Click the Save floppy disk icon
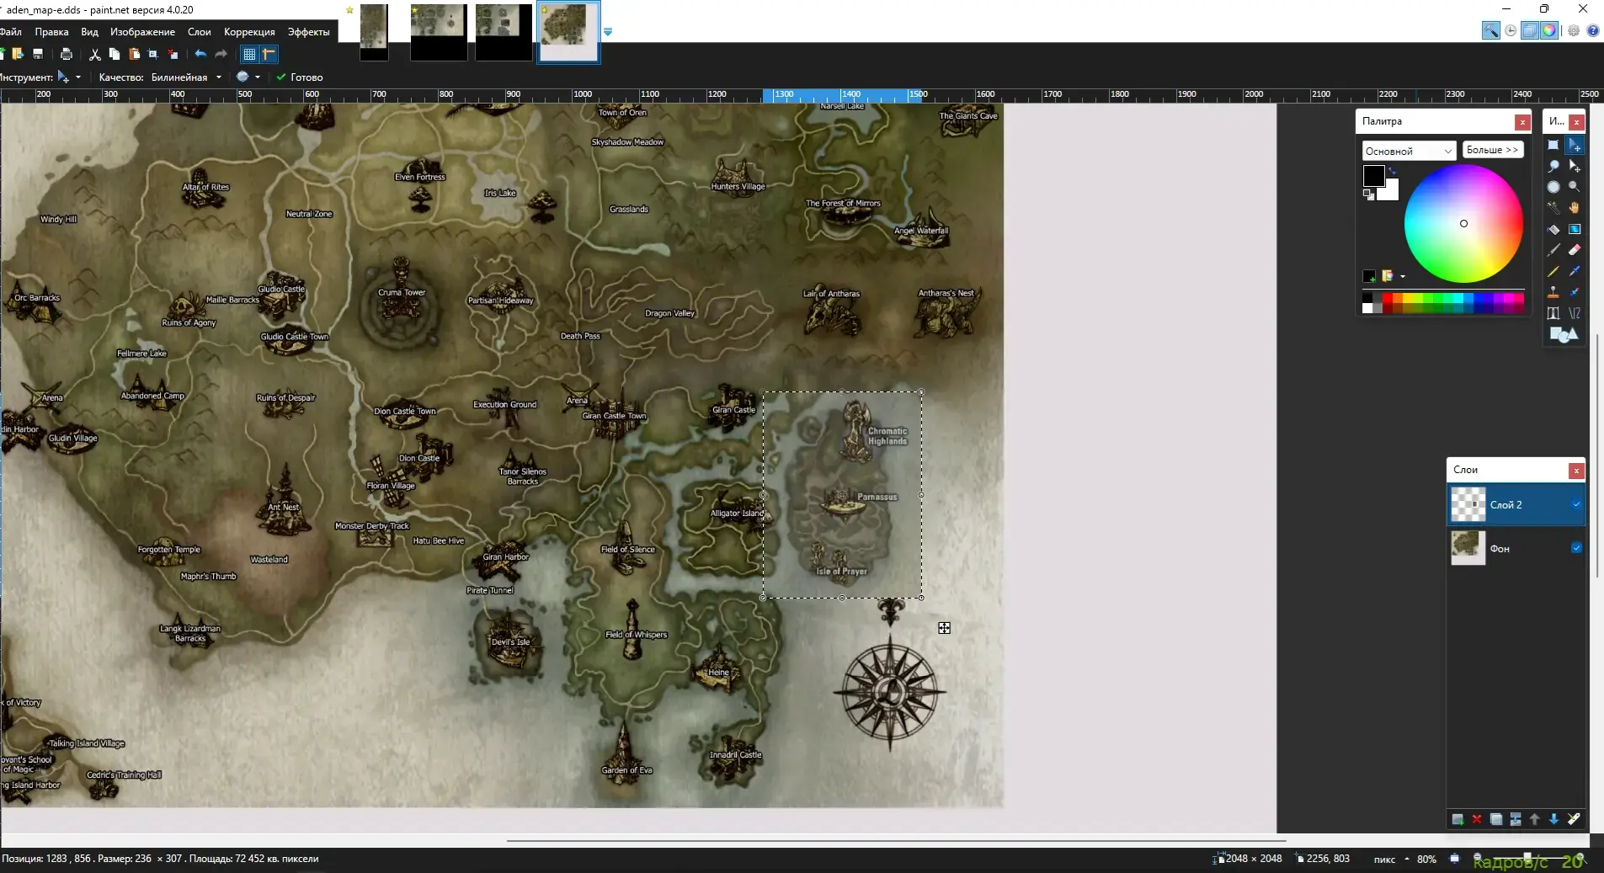The width and height of the screenshot is (1604, 873). [x=38, y=54]
